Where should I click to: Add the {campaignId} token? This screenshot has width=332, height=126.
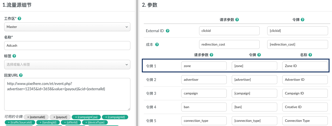pos(115,117)
